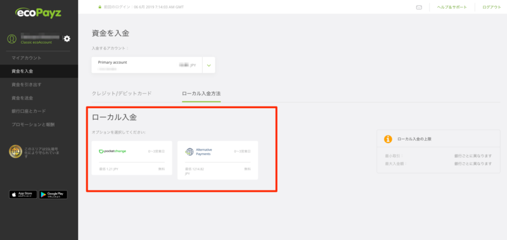Expand the Primary account dropdown arrow
Image resolution: width=507 pixels, height=240 pixels.
pos(209,65)
